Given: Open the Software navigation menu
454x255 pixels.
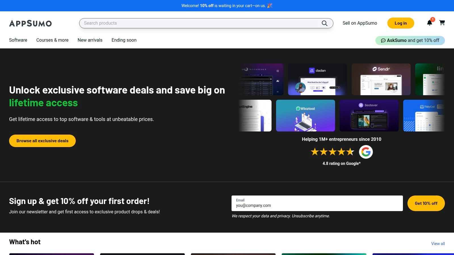Looking at the screenshot, I should tap(18, 40).
